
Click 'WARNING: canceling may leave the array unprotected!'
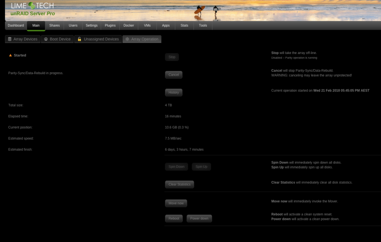(312, 75)
